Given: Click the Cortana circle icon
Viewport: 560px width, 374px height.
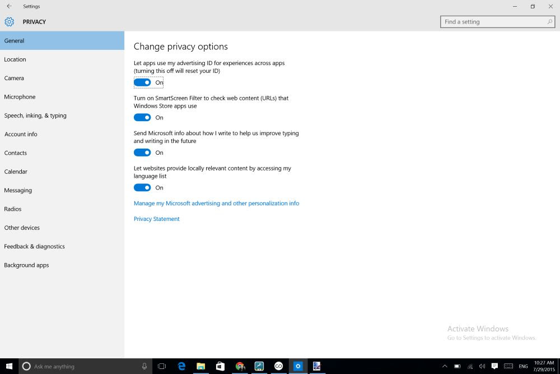Looking at the screenshot, I should click(26, 366).
